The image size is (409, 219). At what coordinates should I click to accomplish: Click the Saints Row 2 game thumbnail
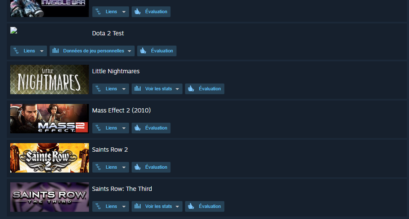tap(50, 158)
